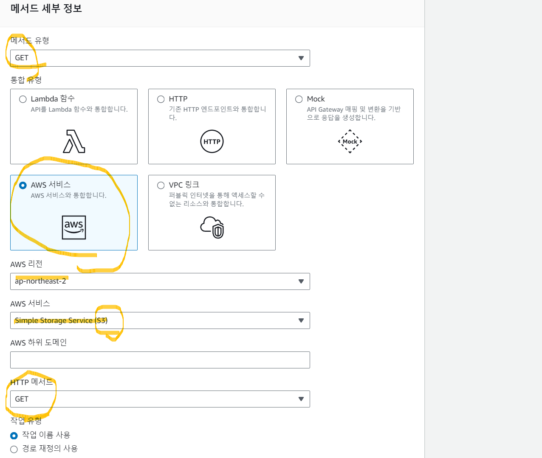The image size is (542, 458).
Task: Select the AWS 서비스 radio button
Action: (x=23, y=185)
